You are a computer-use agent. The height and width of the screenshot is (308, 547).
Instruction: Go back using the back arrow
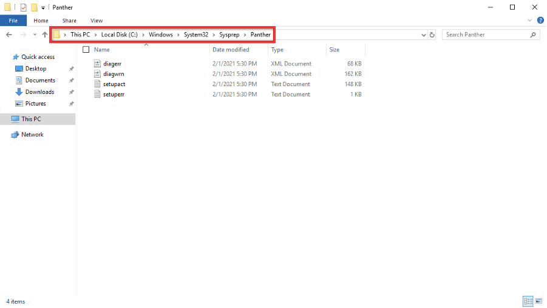pos(9,35)
